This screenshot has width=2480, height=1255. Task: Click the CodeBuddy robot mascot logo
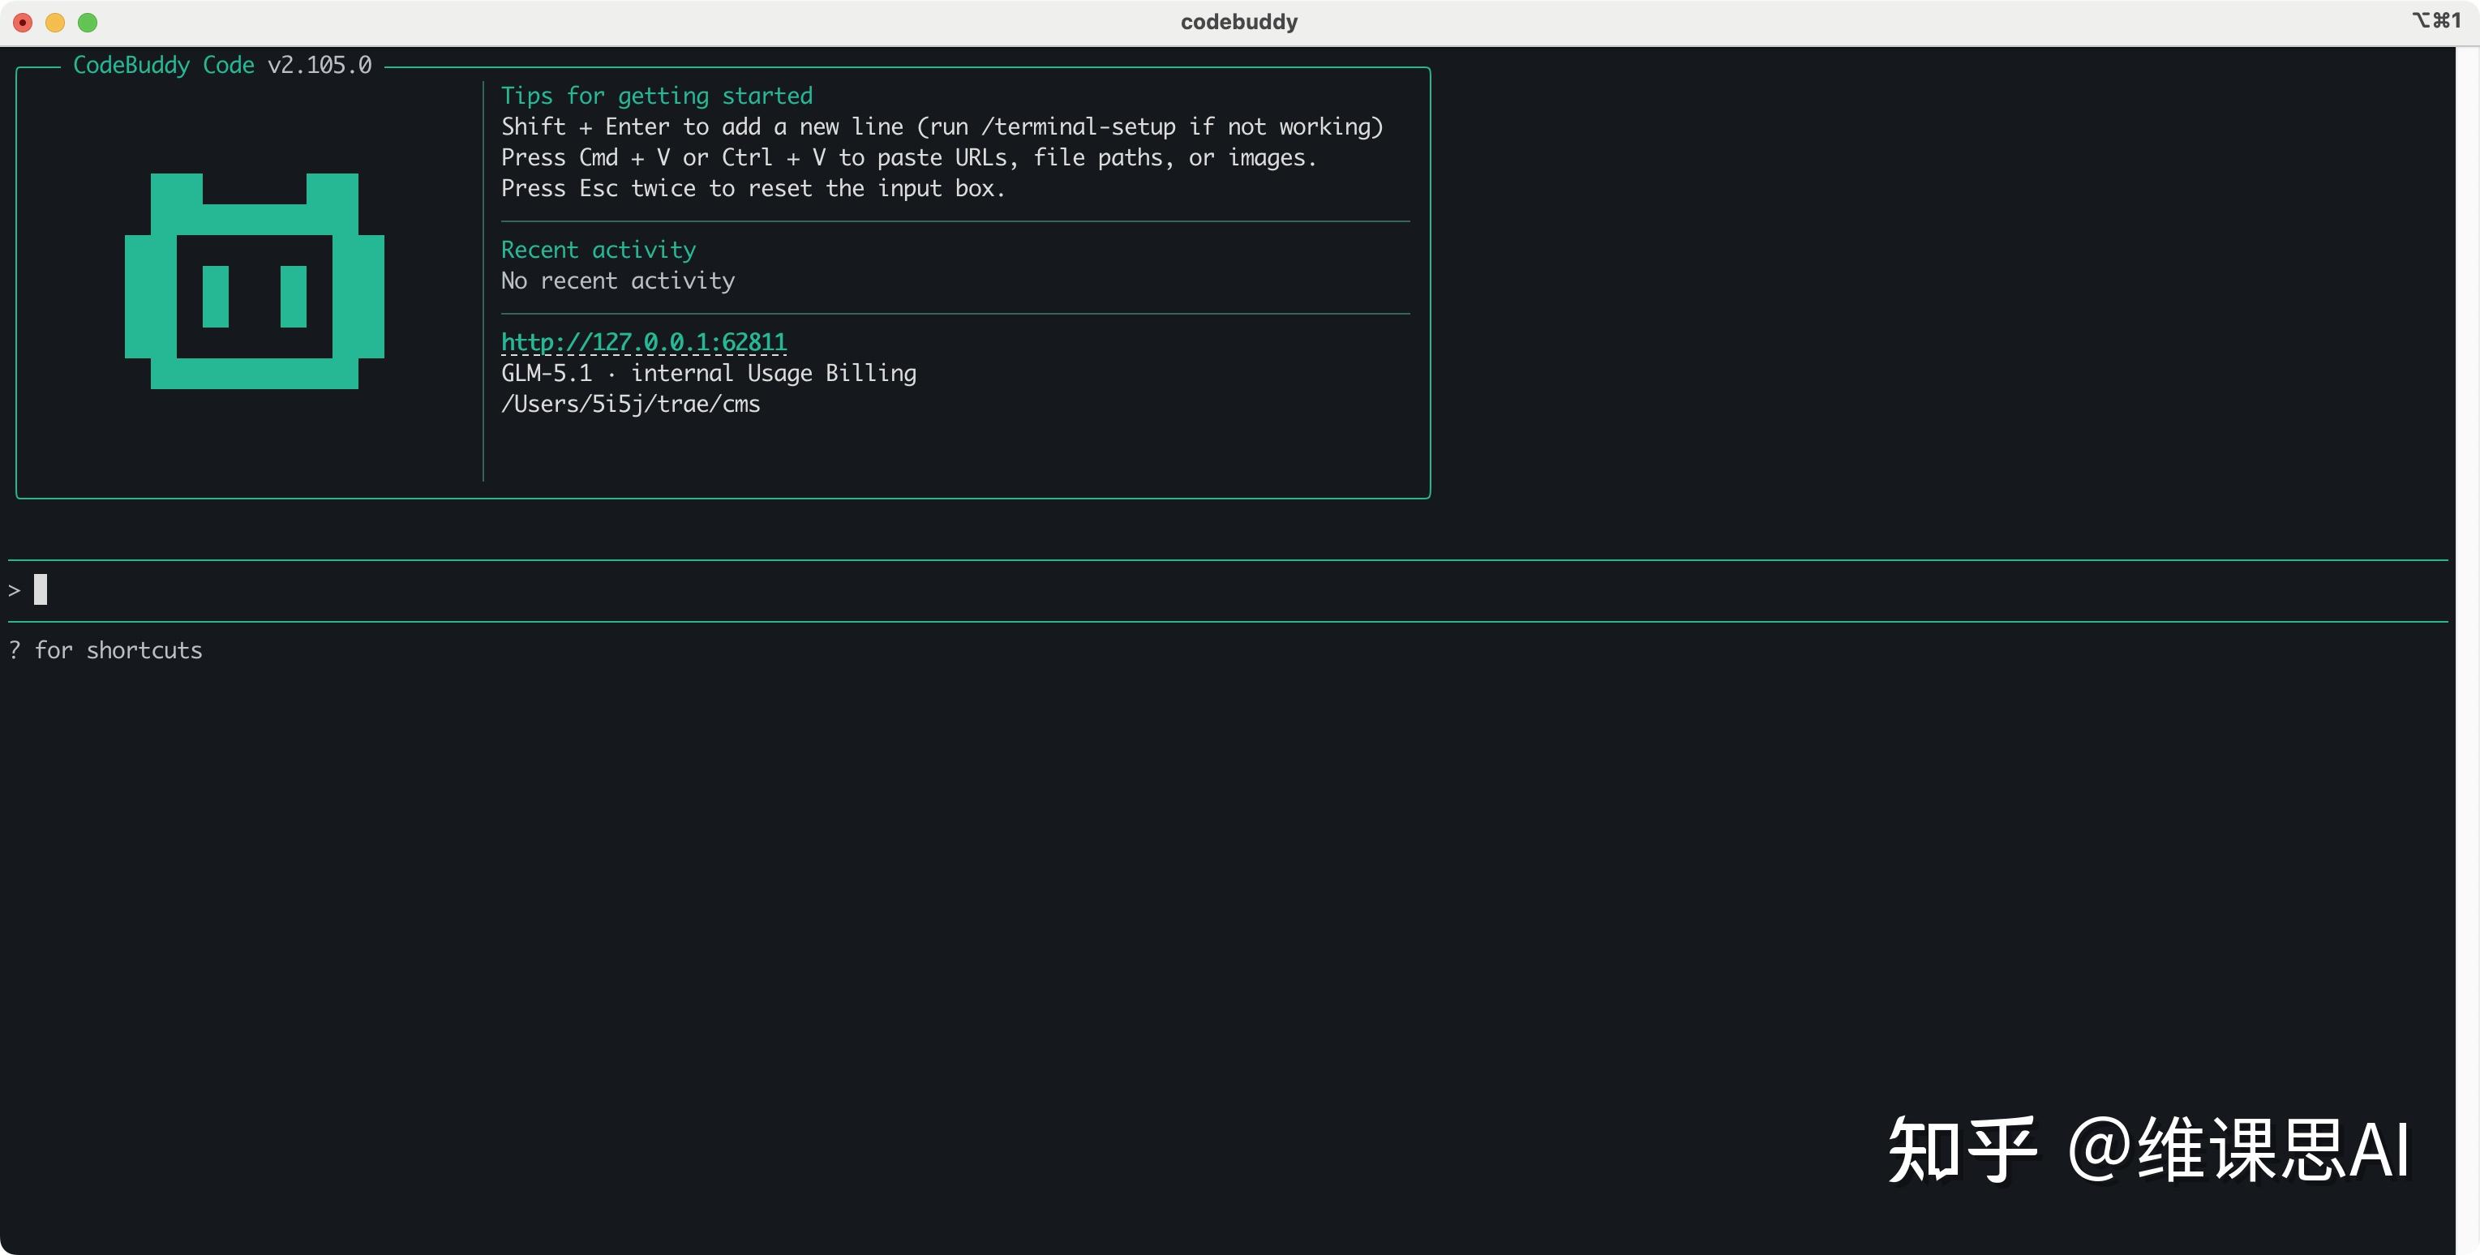(x=254, y=281)
